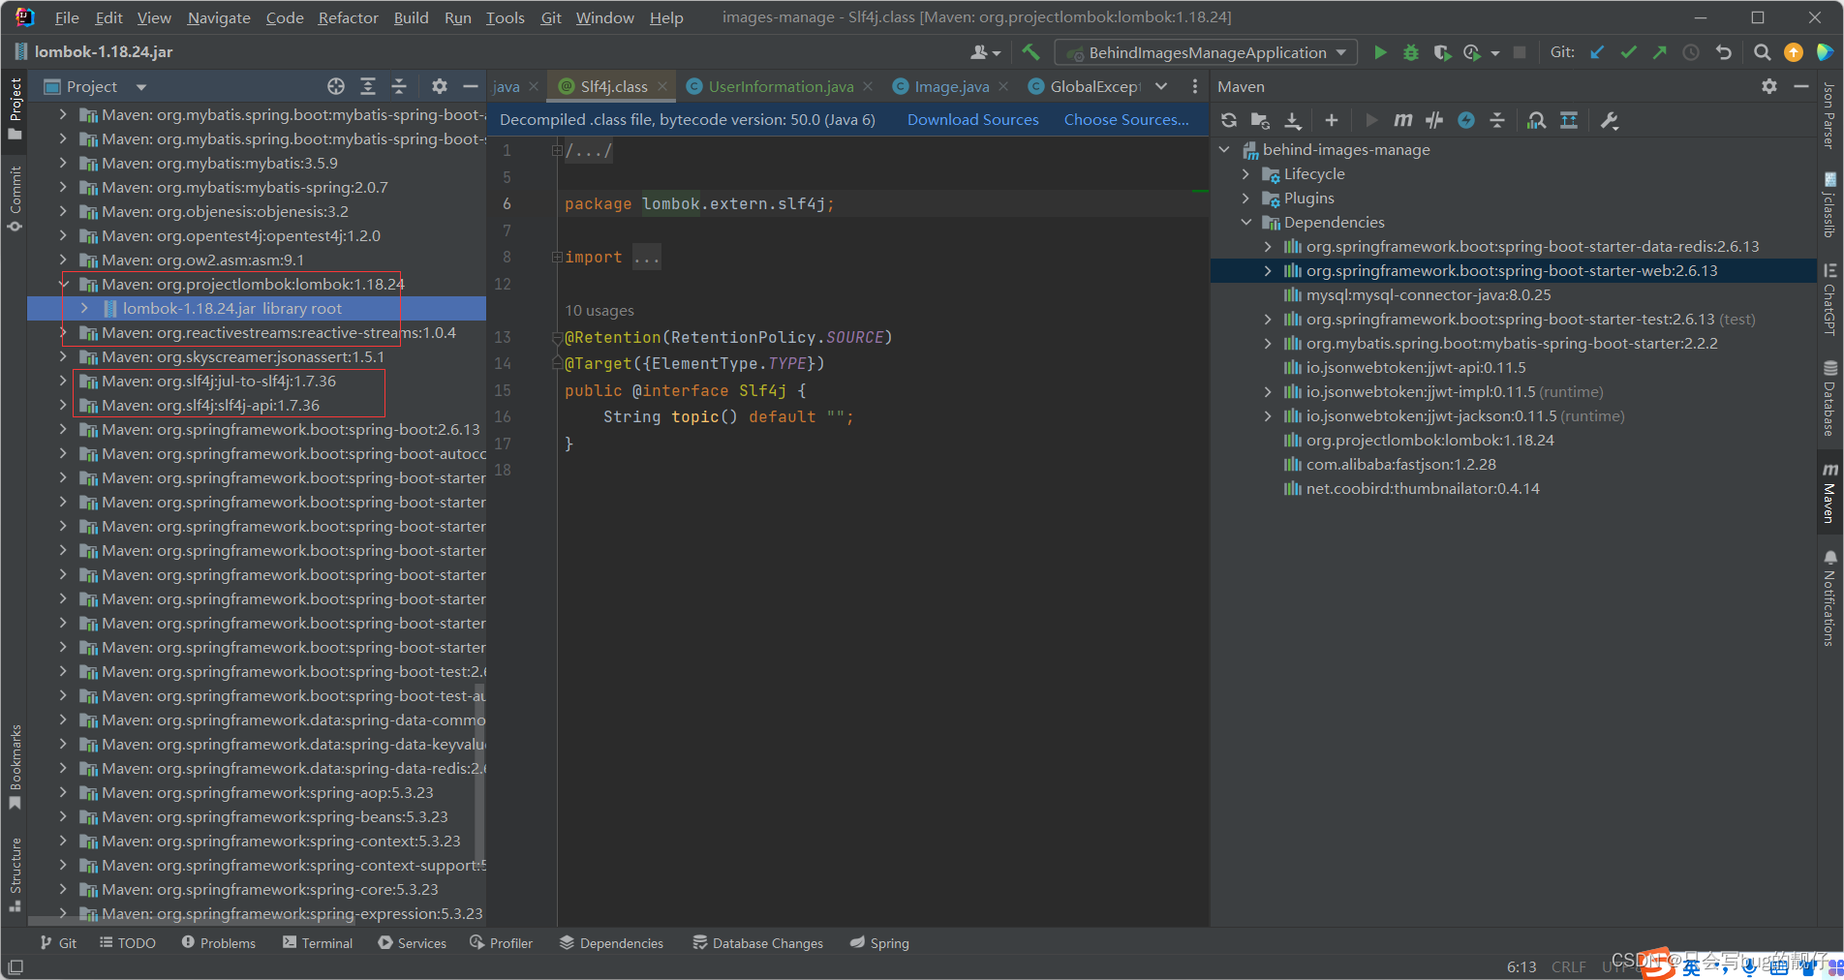
Task: Click the Git rollback undo arrow
Action: [x=1723, y=52]
